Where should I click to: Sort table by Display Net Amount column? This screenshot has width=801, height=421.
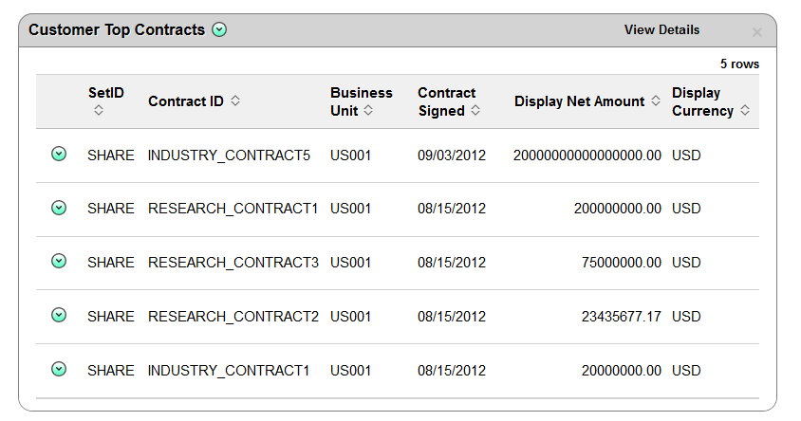(656, 101)
